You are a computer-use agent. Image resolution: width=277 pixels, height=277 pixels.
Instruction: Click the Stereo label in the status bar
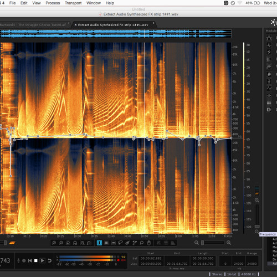[x=217, y=274]
